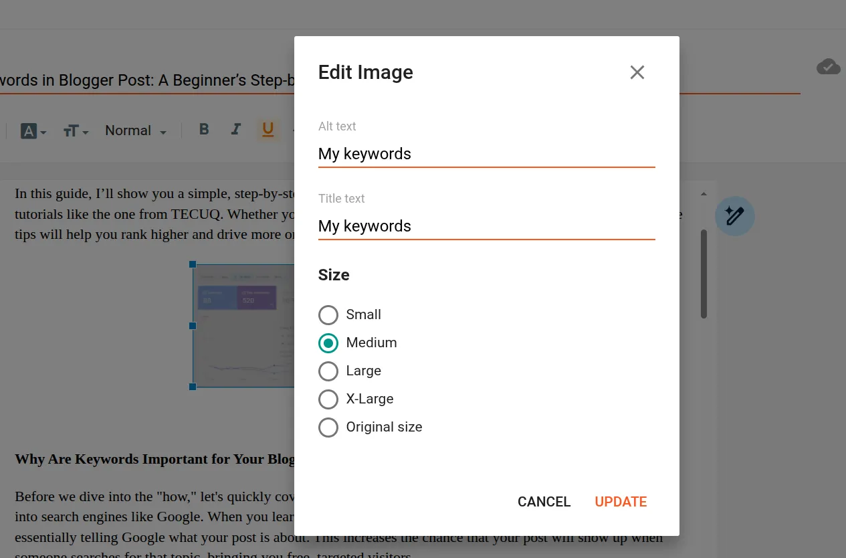Close the Edit Image dialog

(637, 72)
